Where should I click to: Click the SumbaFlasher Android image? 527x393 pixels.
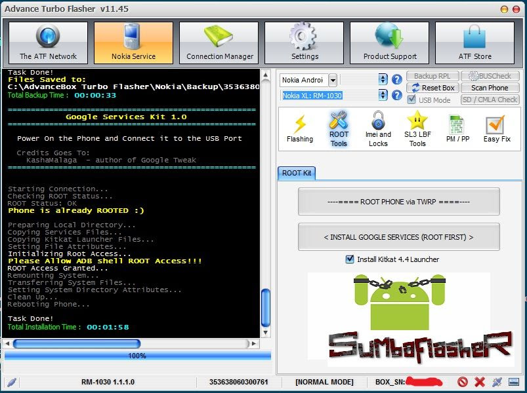pyautogui.click(x=411, y=320)
